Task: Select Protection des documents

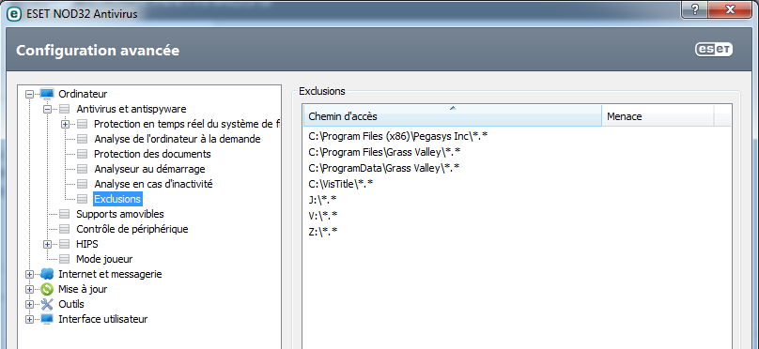Action: [152, 154]
